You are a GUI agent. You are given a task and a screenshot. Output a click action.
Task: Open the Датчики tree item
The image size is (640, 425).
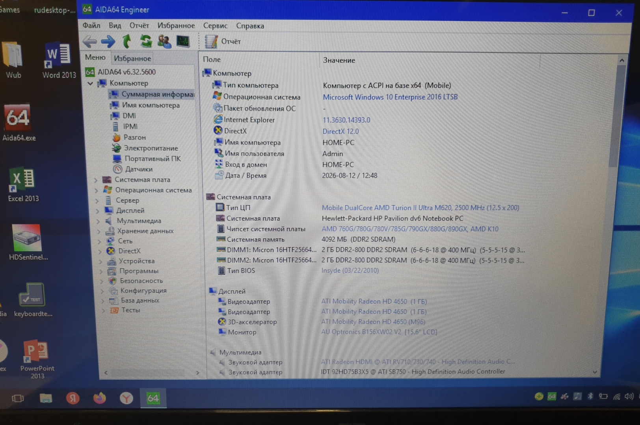coord(133,169)
